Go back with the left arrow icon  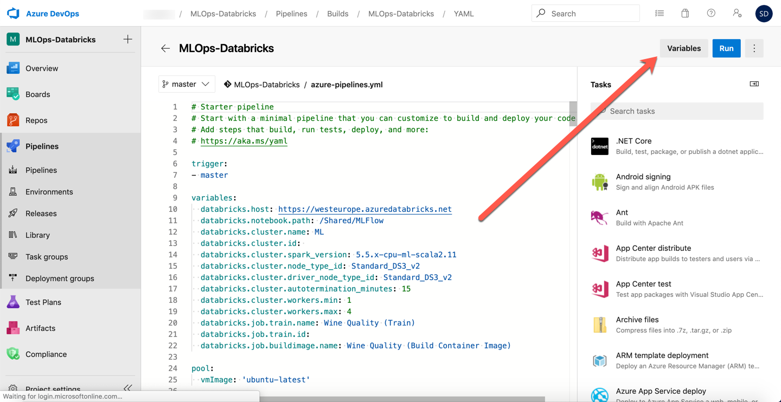click(x=165, y=48)
